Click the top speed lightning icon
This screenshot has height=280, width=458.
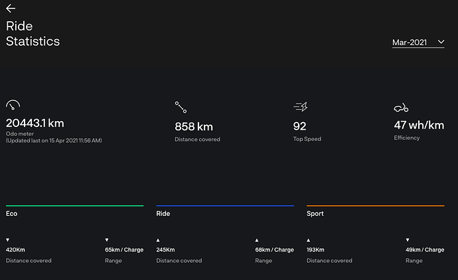pyautogui.click(x=301, y=107)
